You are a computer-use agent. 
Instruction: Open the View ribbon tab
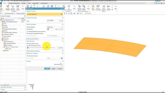click(x=29, y=3)
